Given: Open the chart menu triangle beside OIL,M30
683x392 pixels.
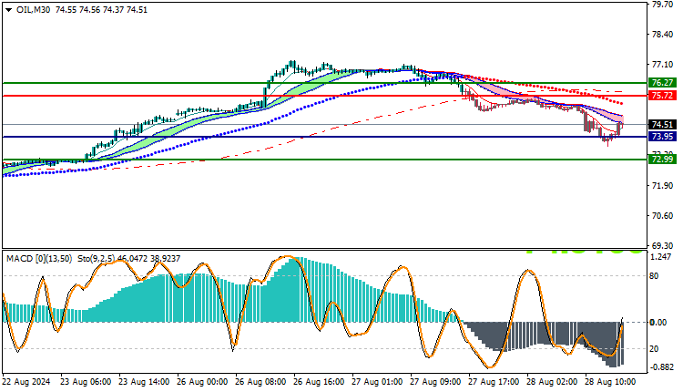Looking at the screenshot, I should click(x=9, y=10).
